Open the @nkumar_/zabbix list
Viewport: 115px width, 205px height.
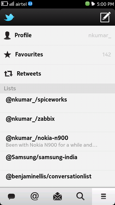point(57,122)
